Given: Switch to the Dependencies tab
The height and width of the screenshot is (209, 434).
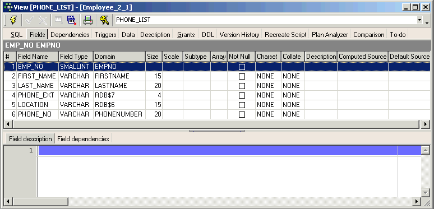Looking at the screenshot, I should coord(70,35).
